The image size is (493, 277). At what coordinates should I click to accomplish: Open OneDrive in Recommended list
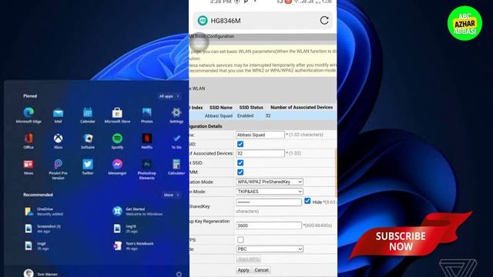(44, 212)
